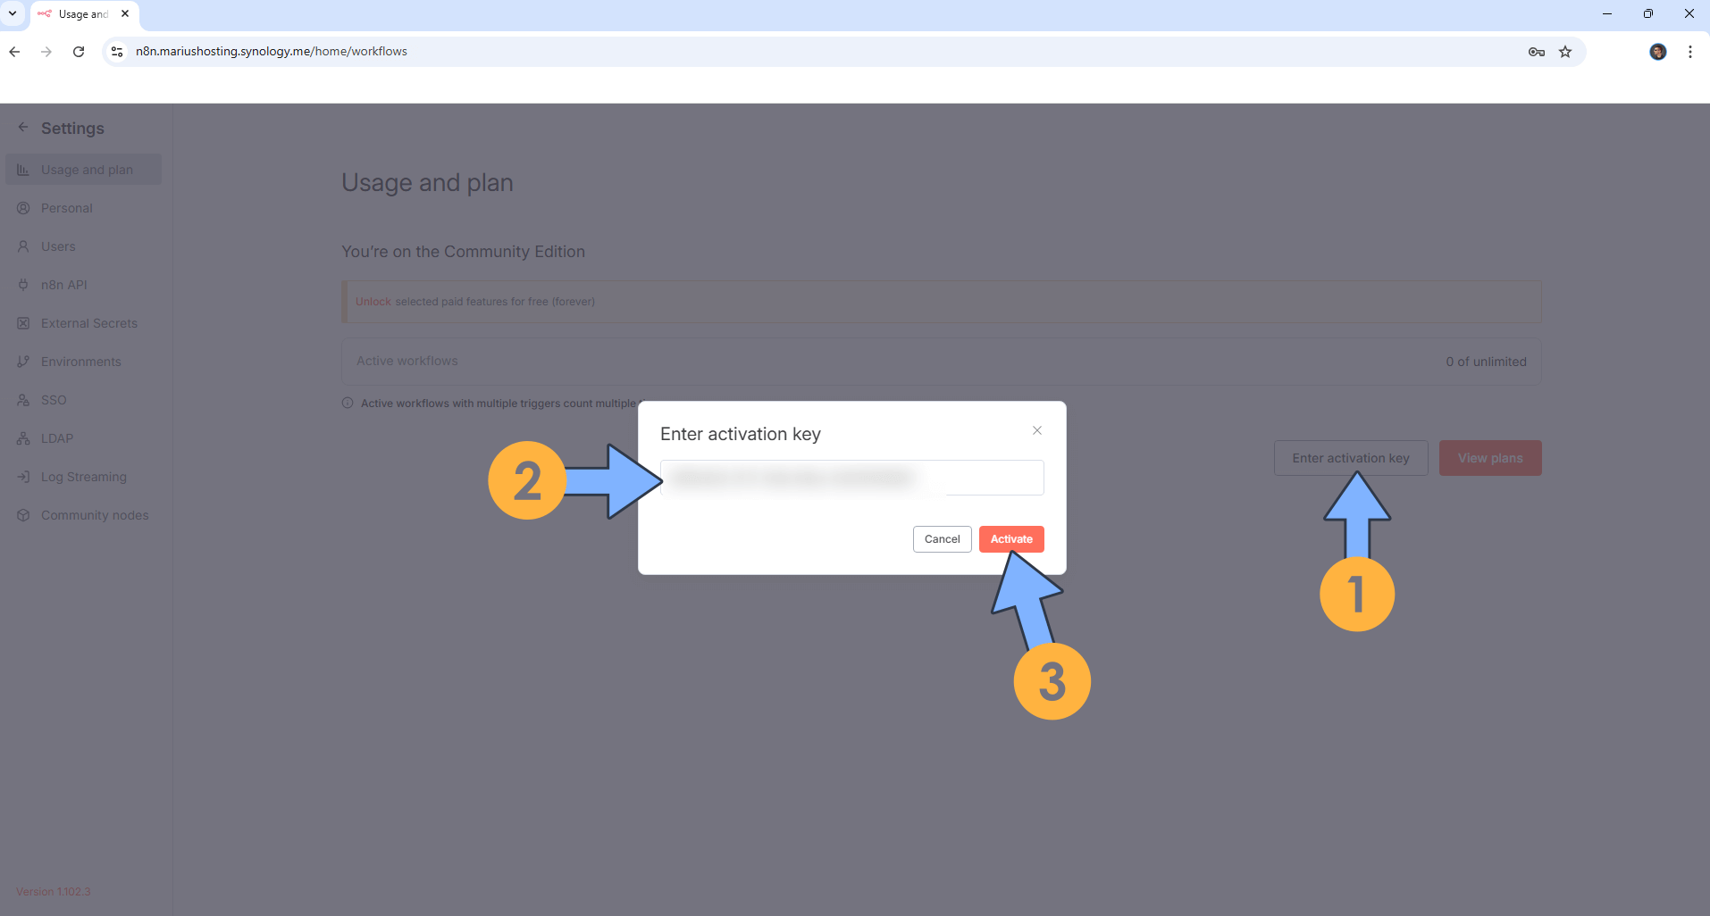
Task: Cancel the activation key dialog
Action: click(942, 539)
